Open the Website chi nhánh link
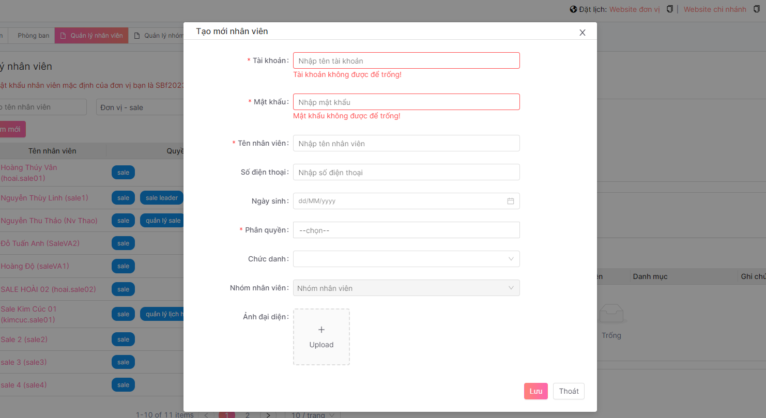 coord(715,9)
